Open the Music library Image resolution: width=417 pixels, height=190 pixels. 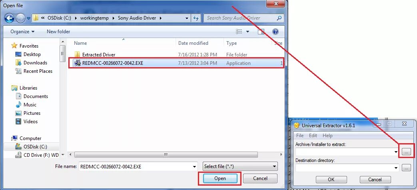point(30,104)
